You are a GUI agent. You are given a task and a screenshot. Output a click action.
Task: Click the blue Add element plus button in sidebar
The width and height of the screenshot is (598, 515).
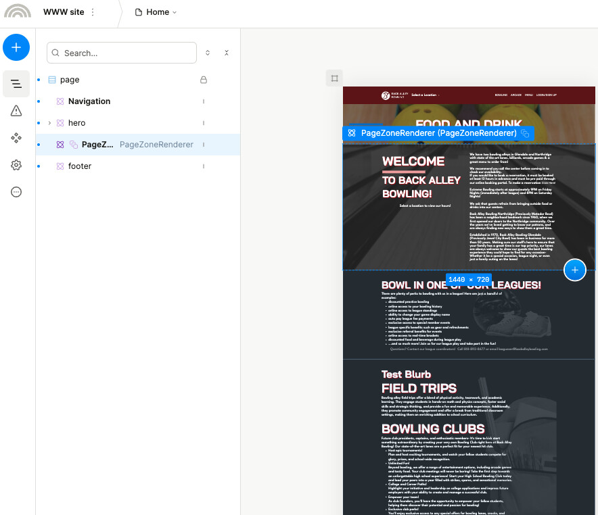16,47
